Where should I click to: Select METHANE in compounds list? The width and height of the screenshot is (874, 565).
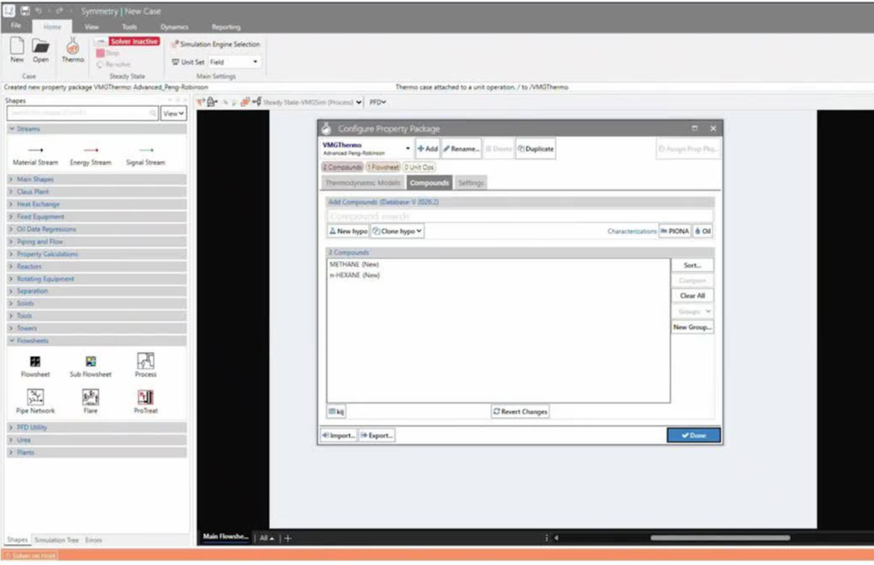(354, 265)
